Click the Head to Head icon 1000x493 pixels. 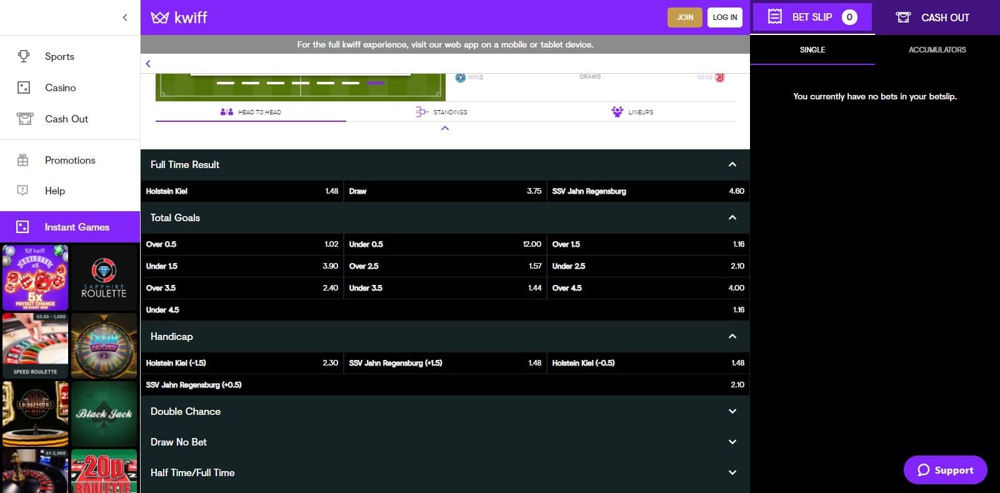[x=227, y=112]
